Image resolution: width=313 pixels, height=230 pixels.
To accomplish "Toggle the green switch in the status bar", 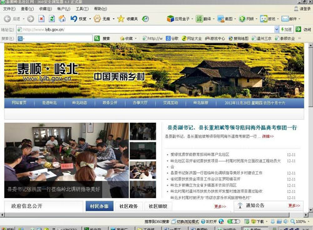I will pos(233,221).
